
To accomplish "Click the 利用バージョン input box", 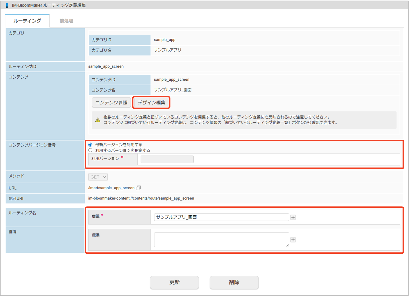I will (x=167, y=159).
